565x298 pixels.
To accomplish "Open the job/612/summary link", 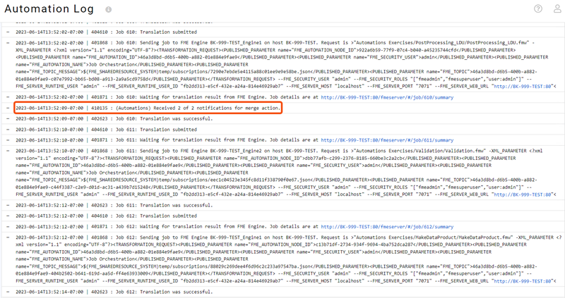I will point(387,227).
